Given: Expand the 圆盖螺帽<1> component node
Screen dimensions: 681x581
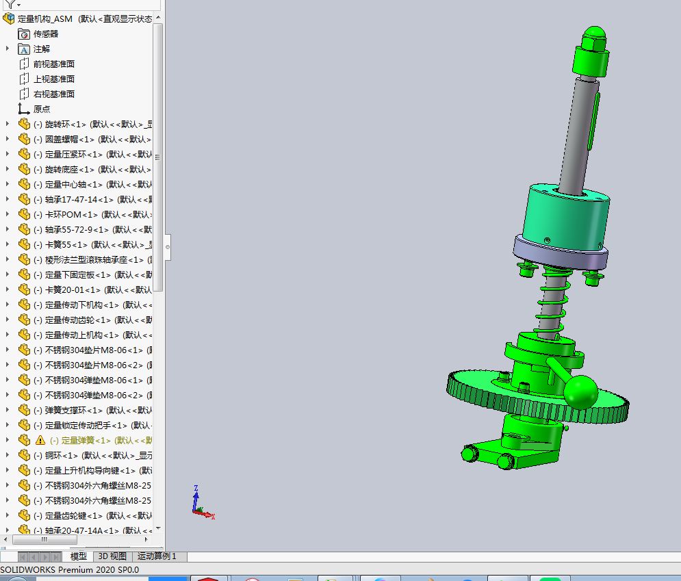Looking at the screenshot, I should 7,139.
